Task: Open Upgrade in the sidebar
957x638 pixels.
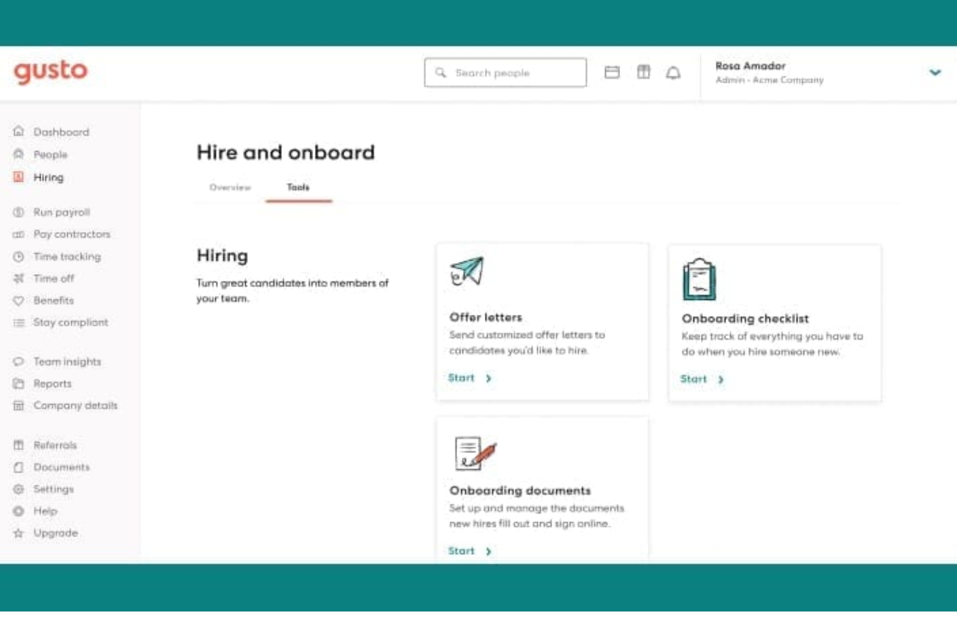Action: coord(56,533)
